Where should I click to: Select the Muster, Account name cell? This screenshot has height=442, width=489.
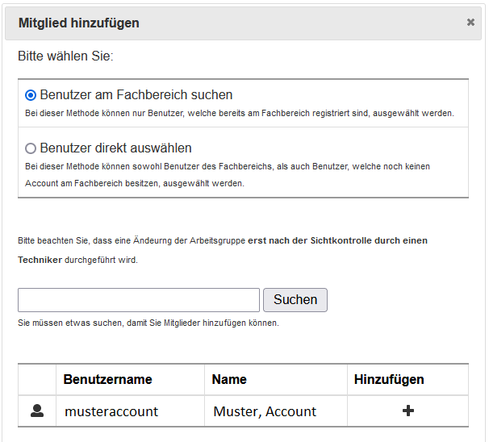265,411
